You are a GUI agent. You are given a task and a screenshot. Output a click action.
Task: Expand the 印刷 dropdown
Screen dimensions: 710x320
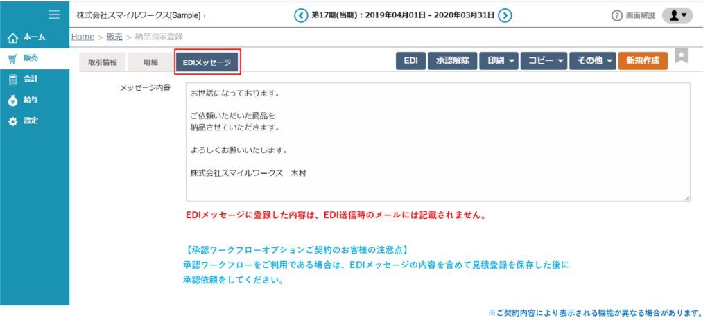tap(499, 61)
